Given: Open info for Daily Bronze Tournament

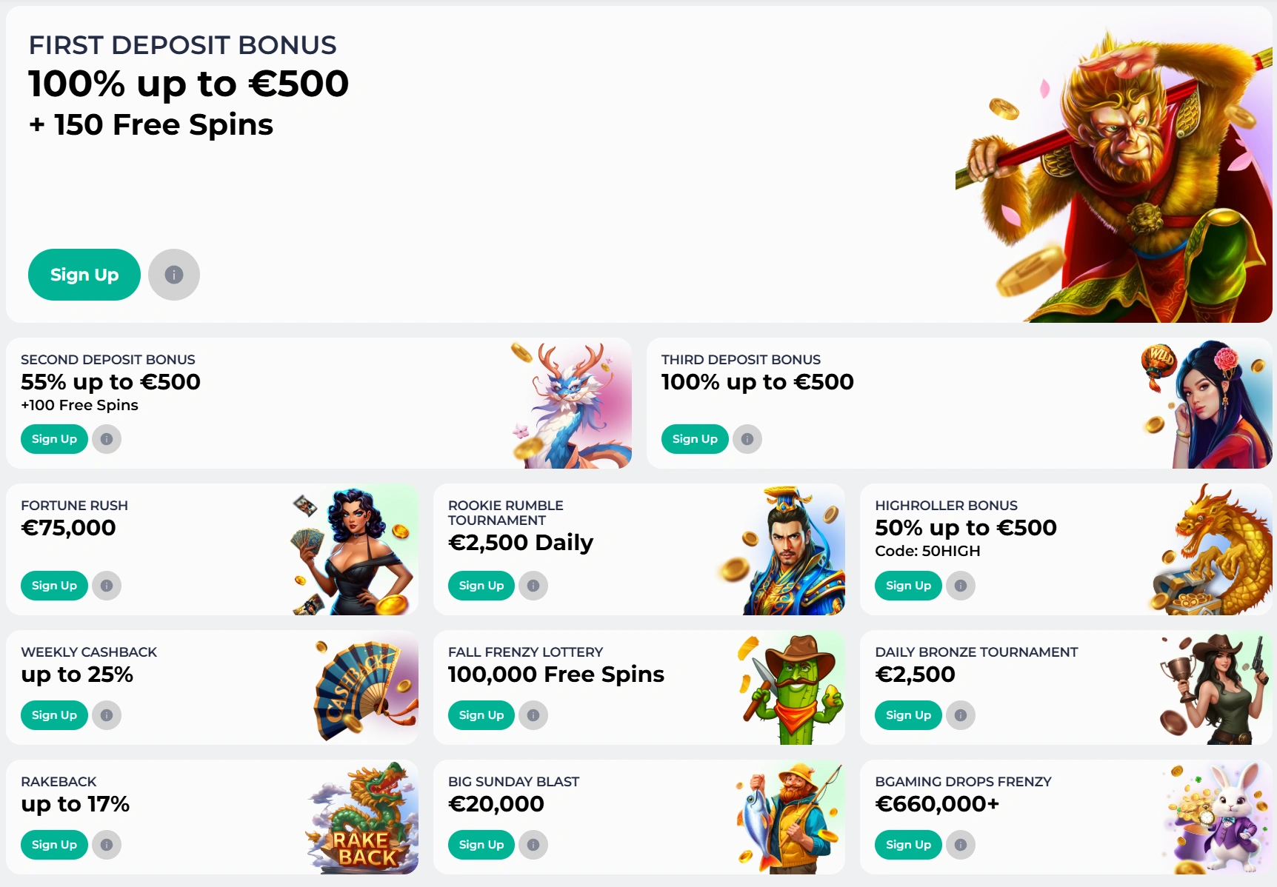Looking at the screenshot, I should pos(961,714).
